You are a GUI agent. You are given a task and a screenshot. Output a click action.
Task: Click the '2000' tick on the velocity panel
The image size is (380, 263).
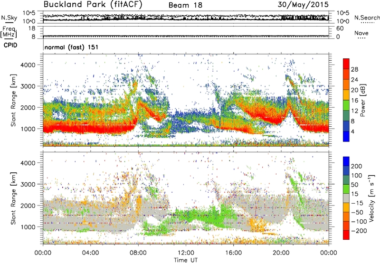[x=28, y=206]
